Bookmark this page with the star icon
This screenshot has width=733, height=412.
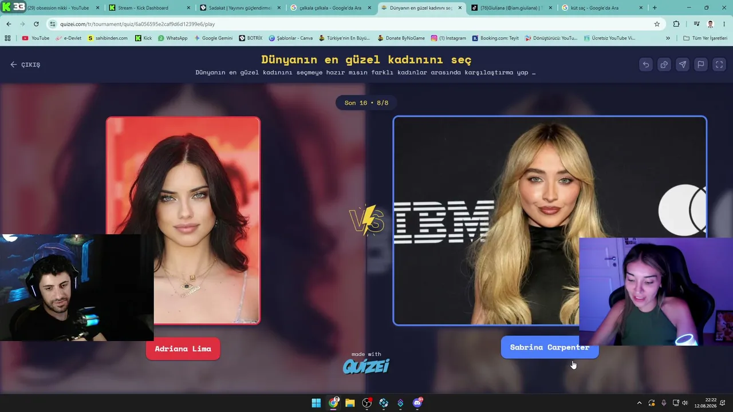(657, 24)
